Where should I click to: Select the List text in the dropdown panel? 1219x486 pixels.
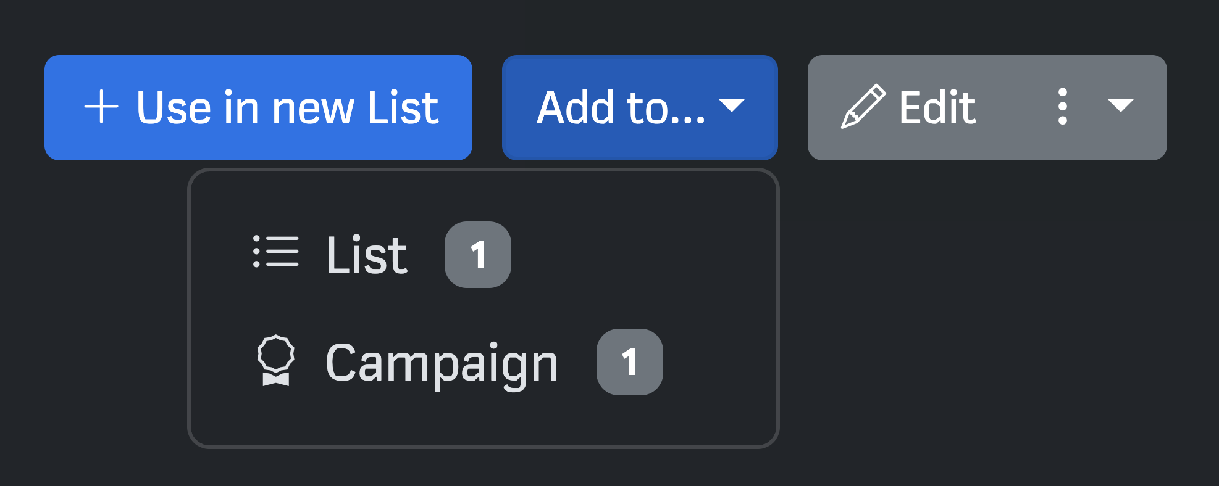point(367,255)
